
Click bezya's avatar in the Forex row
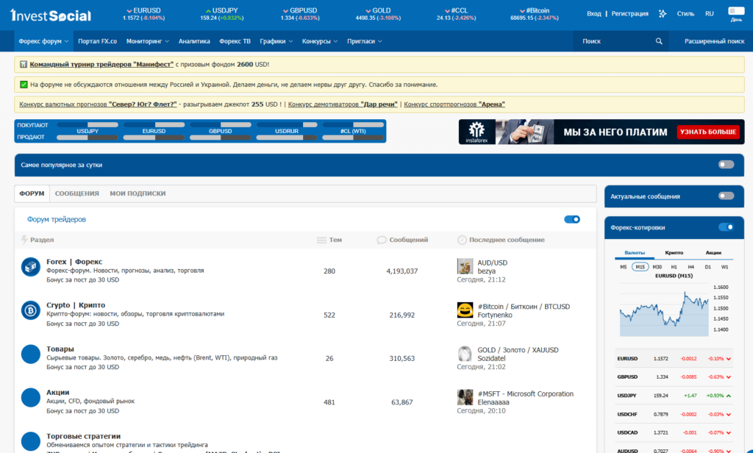pos(465,266)
